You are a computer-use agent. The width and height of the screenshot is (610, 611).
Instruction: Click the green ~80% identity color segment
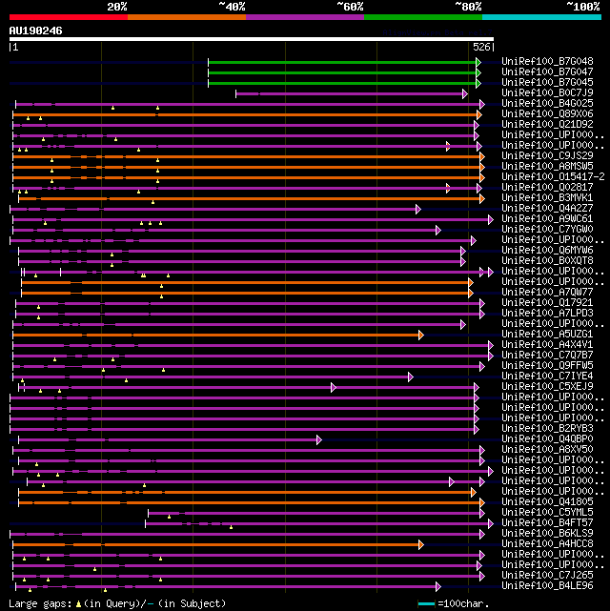coord(423,17)
